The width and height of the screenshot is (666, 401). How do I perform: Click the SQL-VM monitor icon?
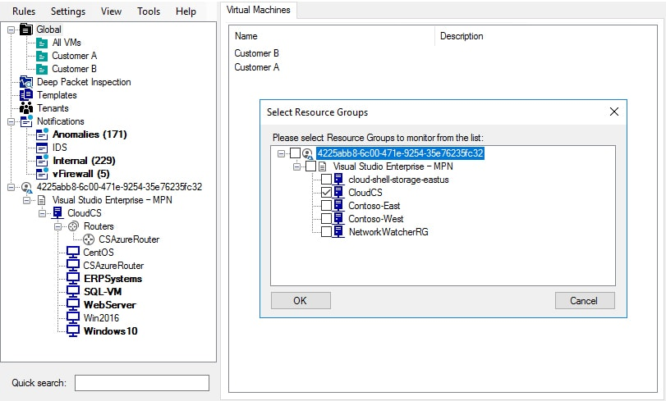click(x=73, y=292)
